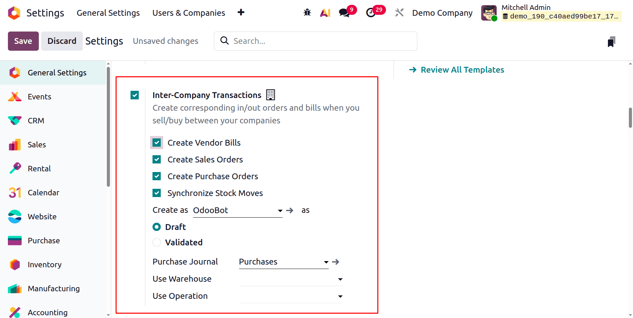Select the Validated radio button
633x318 pixels.
pyautogui.click(x=157, y=242)
